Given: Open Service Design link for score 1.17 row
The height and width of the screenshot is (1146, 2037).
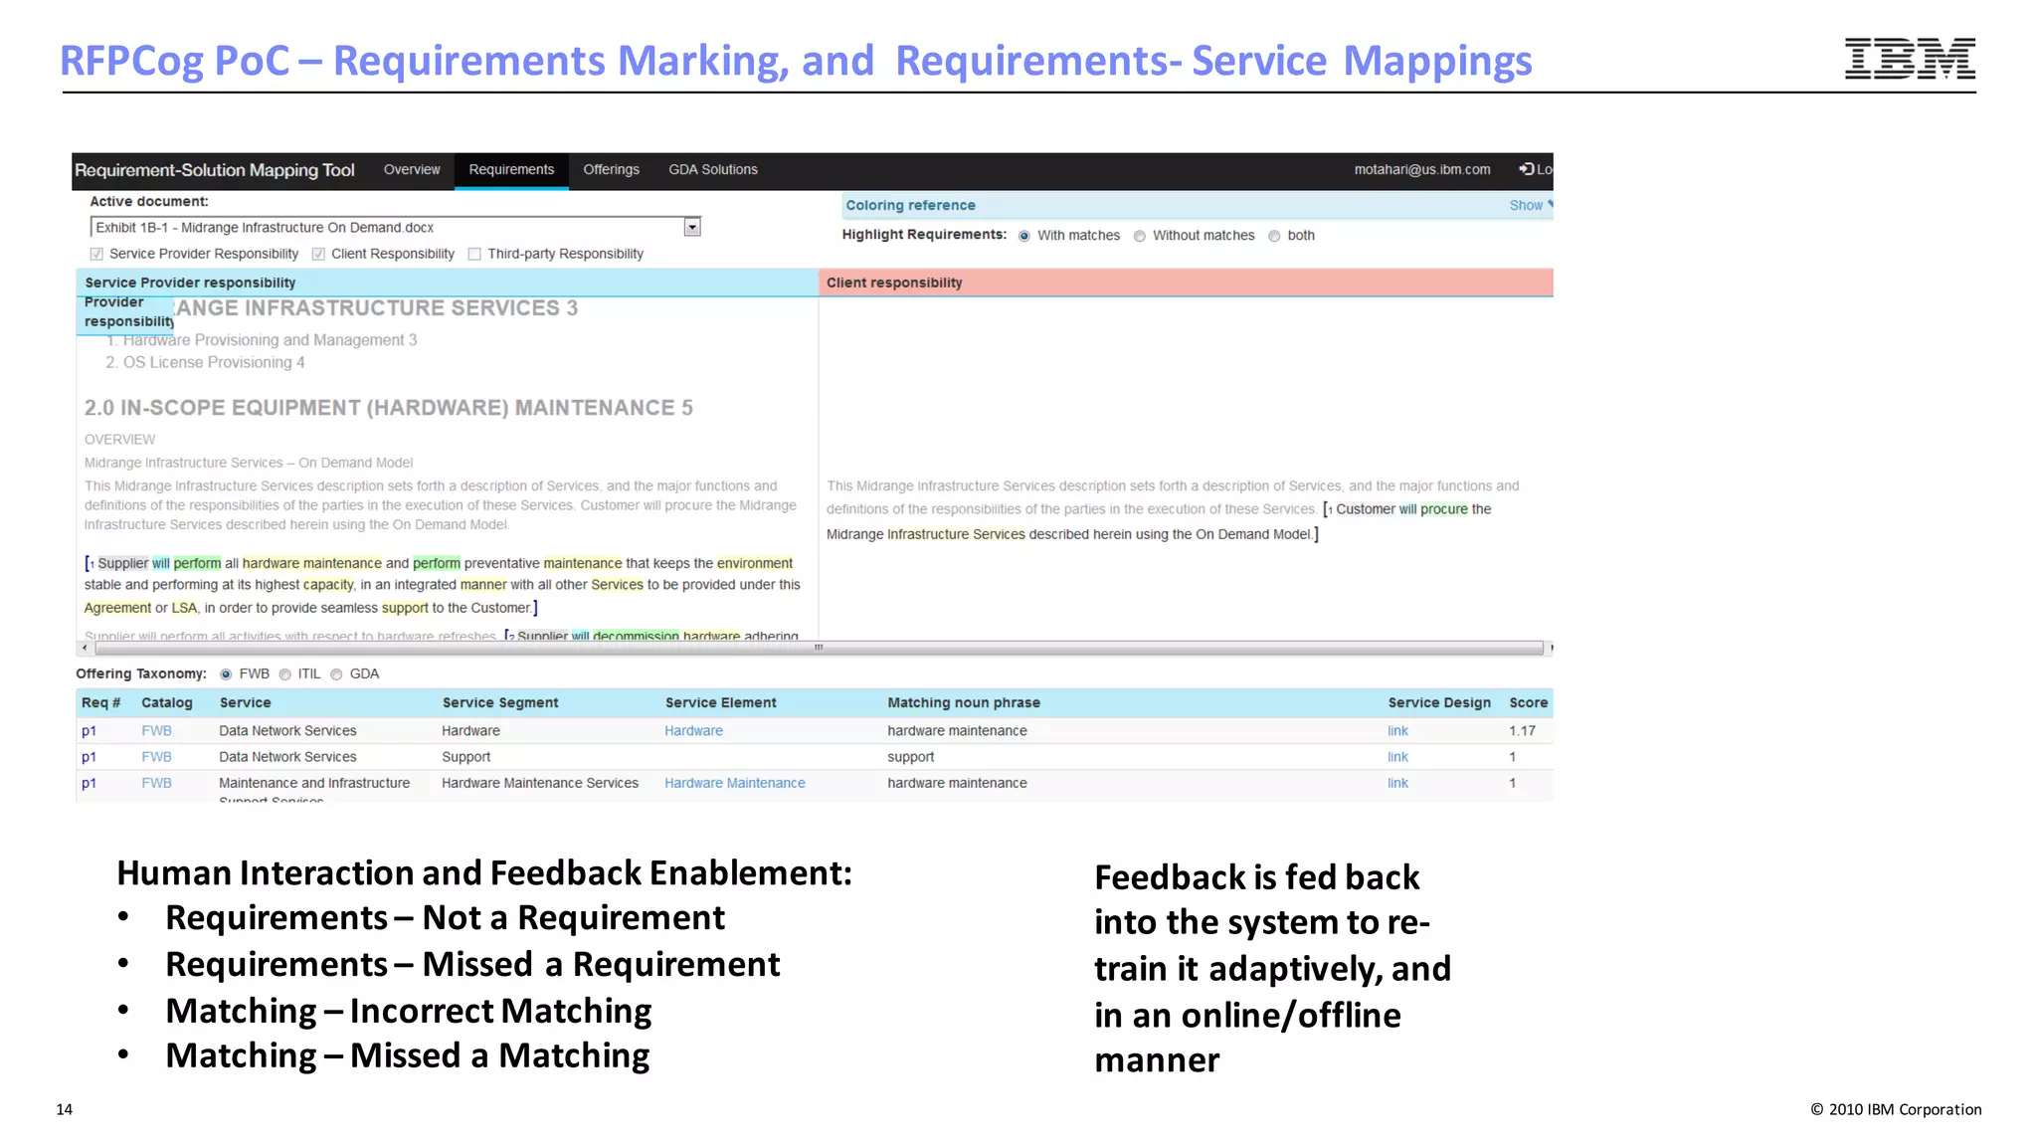Looking at the screenshot, I should pyautogui.click(x=1397, y=730).
